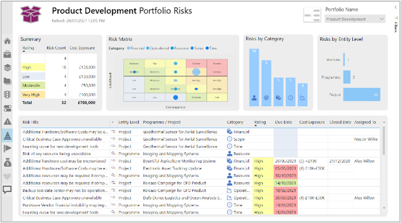Select the Scope target bar showing 8
The image size is (401, 223).
266,83
